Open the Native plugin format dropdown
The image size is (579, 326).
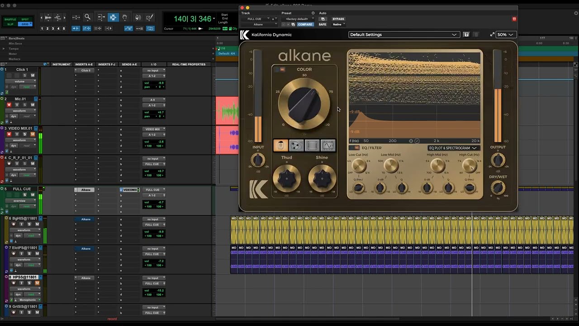point(339,24)
